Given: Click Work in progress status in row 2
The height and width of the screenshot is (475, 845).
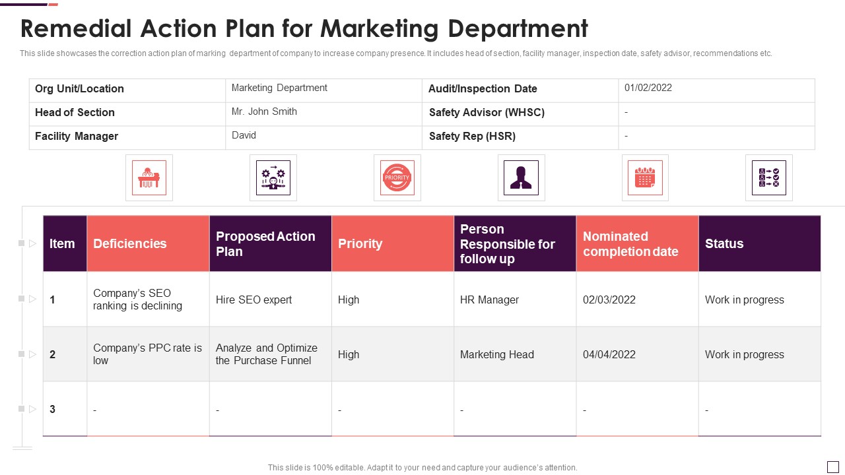Looking at the screenshot, I should pyautogui.click(x=760, y=354).
